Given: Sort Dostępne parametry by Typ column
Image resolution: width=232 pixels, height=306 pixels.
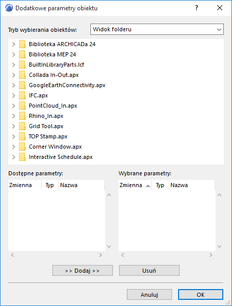Looking at the screenshot, I should 50,185.
